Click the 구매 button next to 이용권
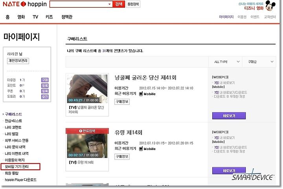Image resolution: width=283 pixels, height=189 pixels. pos(45,80)
